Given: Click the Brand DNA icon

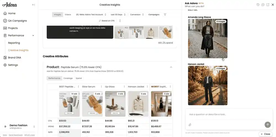Looking at the screenshot, I should coord(5,58).
